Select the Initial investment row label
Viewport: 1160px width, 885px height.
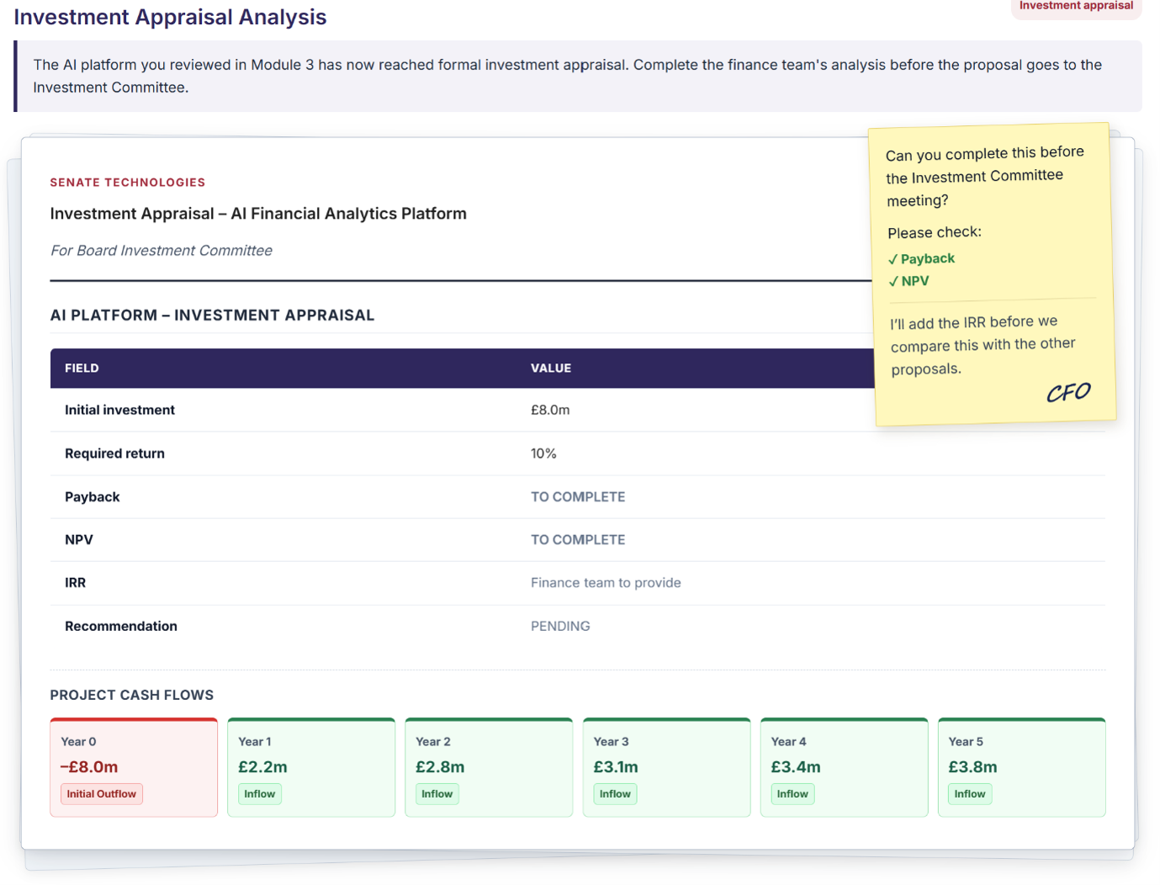[x=119, y=410]
